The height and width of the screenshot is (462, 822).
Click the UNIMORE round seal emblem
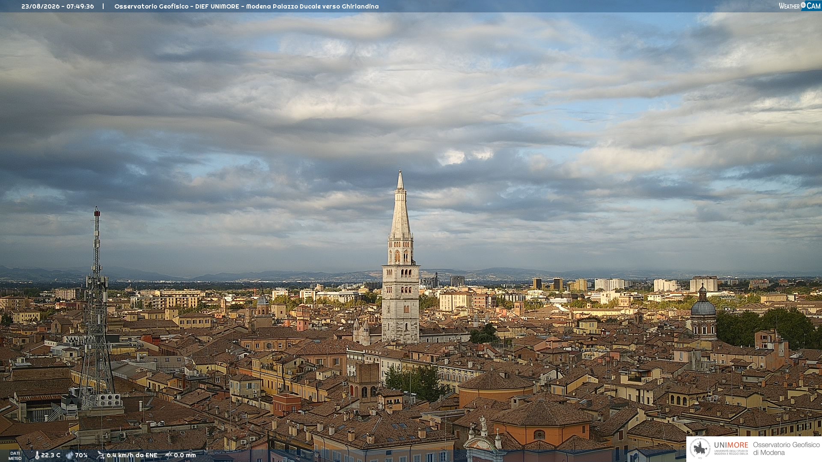(700, 448)
